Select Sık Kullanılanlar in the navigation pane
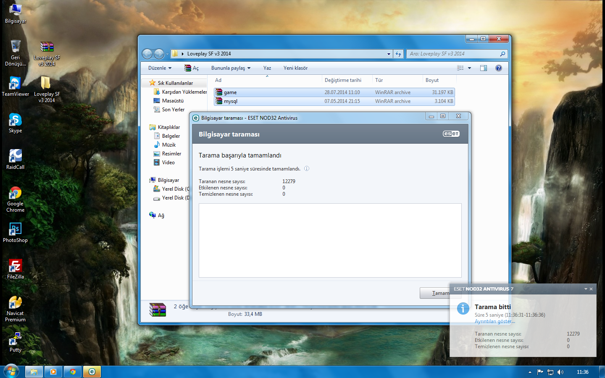Image resolution: width=605 pixels, height=378 pixels. pos(175,83)
